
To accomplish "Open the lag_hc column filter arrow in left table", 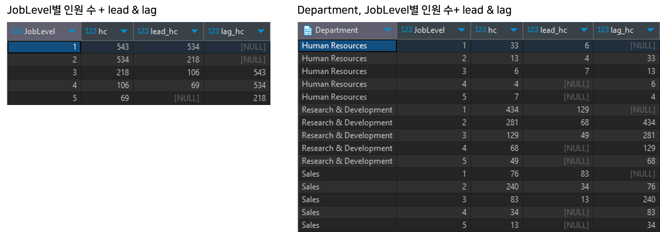I will click(x=260, y=31).
